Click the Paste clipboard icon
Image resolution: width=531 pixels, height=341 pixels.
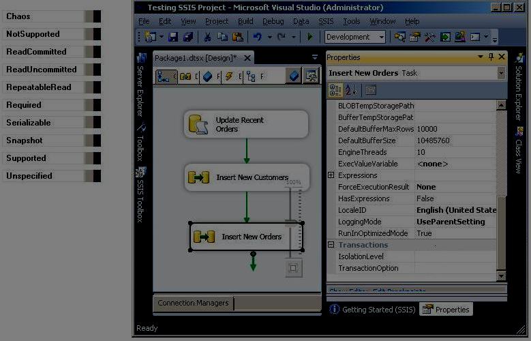(x=238, y=37)
